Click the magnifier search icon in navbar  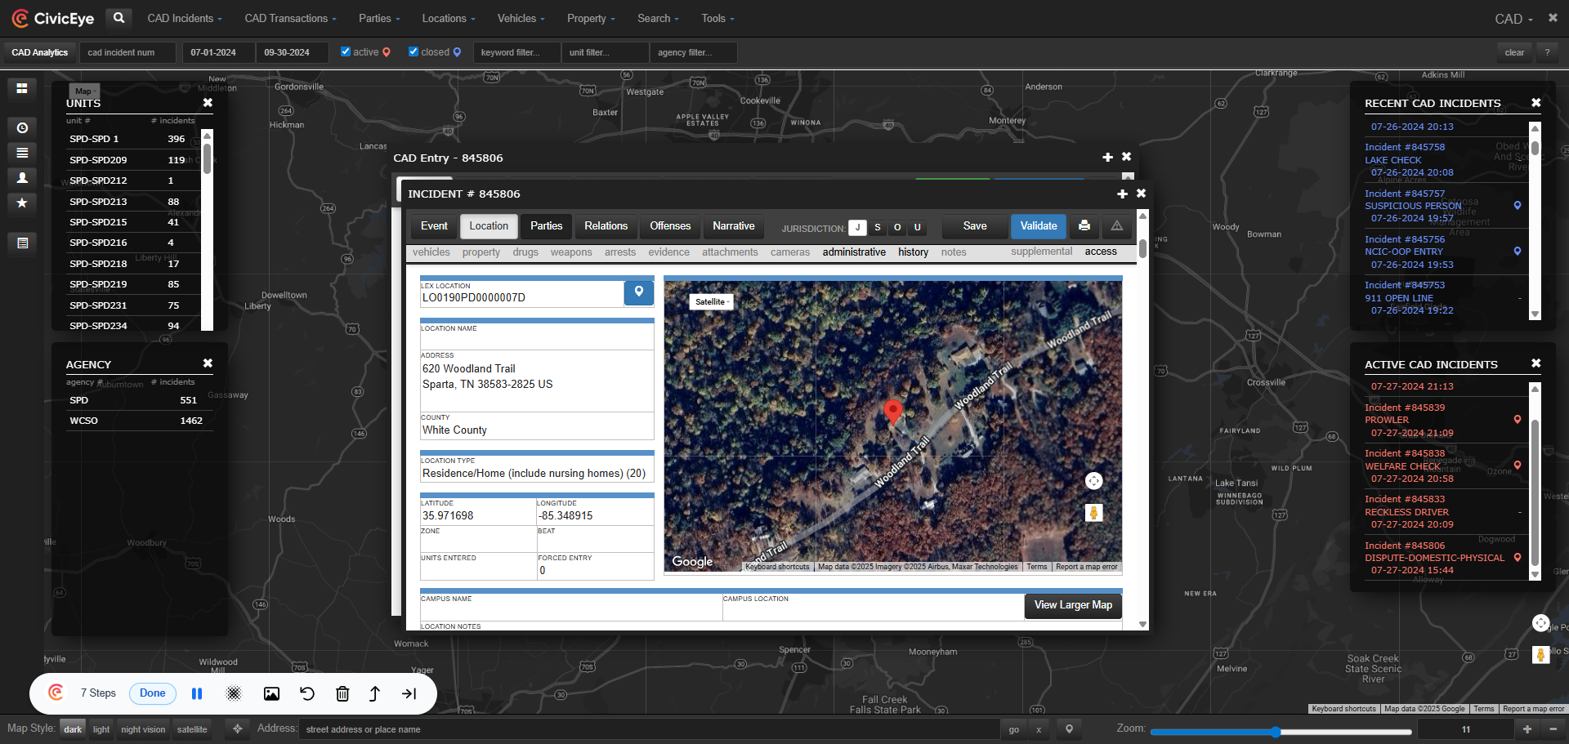point(118,18)
